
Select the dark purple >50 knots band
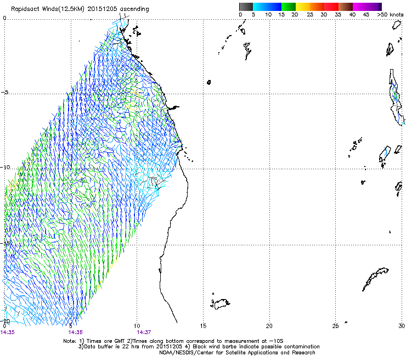point(380,7)
